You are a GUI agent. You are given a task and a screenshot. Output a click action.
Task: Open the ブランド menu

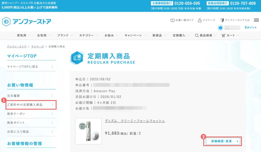click(63, 35)
